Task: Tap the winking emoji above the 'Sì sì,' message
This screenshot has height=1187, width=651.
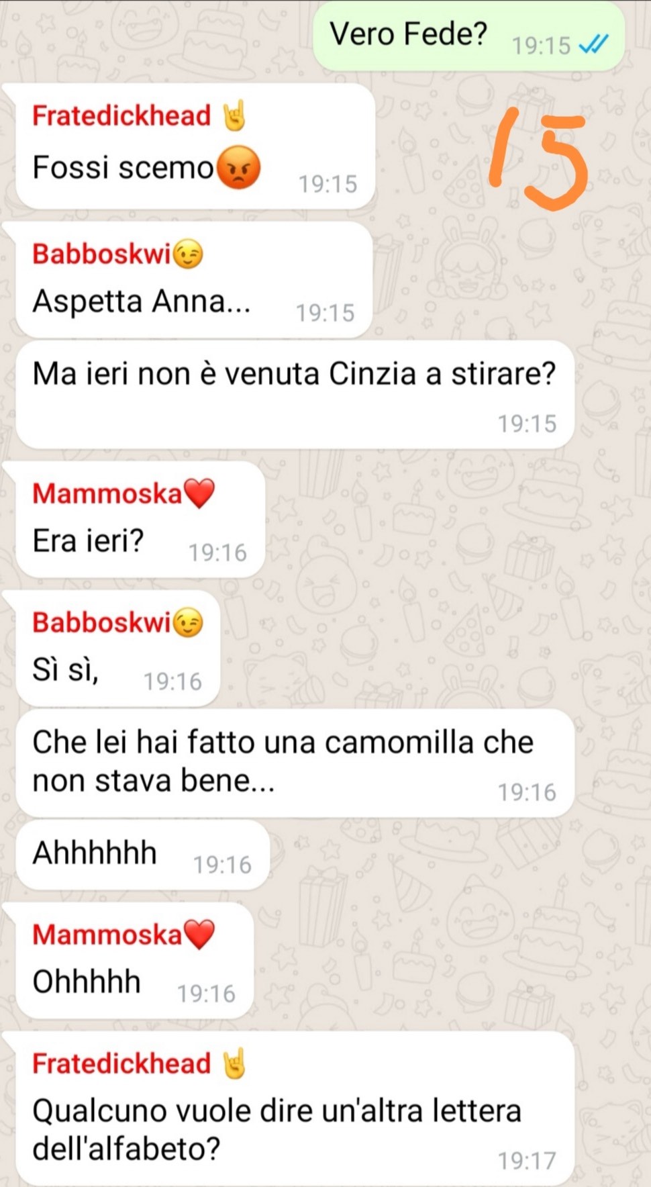Action: (189, 622)
